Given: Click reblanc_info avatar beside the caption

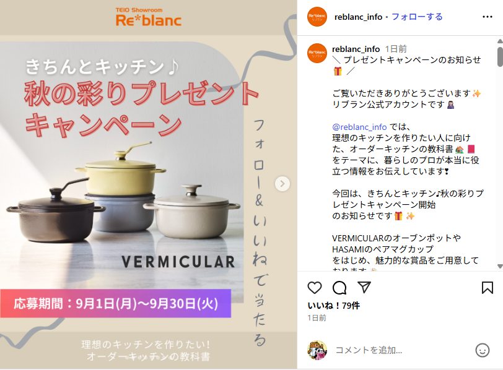Looking at the screenshot, I should coord(317,53).
